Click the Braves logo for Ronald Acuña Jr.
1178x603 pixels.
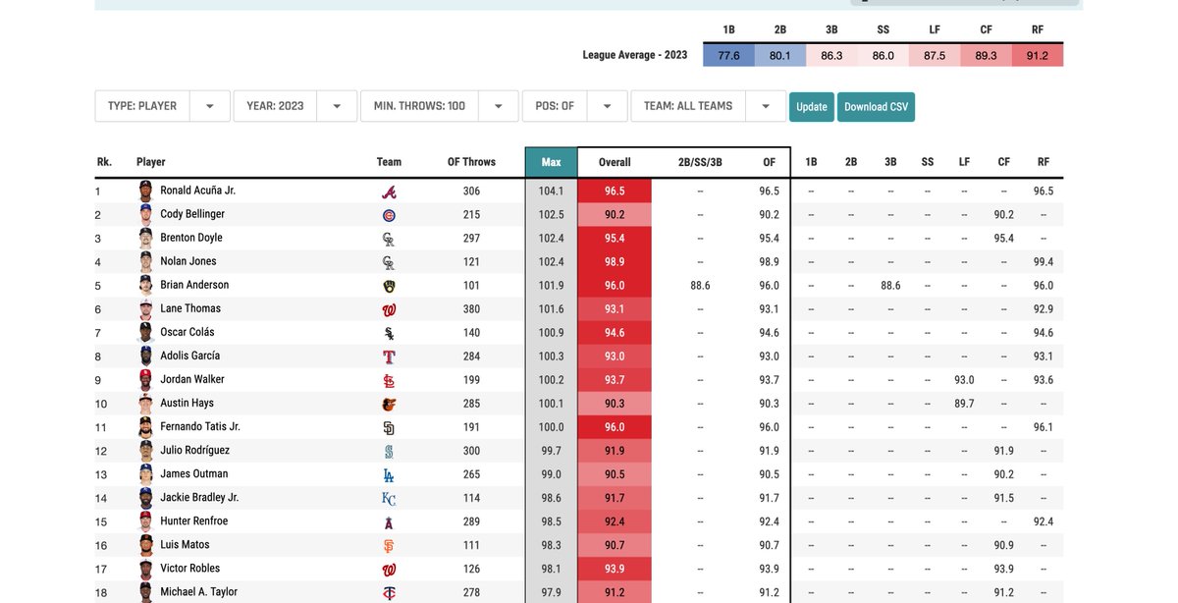point(389,192)
